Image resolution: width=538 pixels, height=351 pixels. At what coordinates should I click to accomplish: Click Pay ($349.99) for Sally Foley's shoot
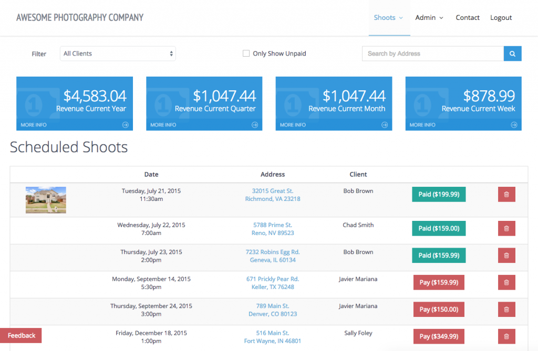point(439,336)
